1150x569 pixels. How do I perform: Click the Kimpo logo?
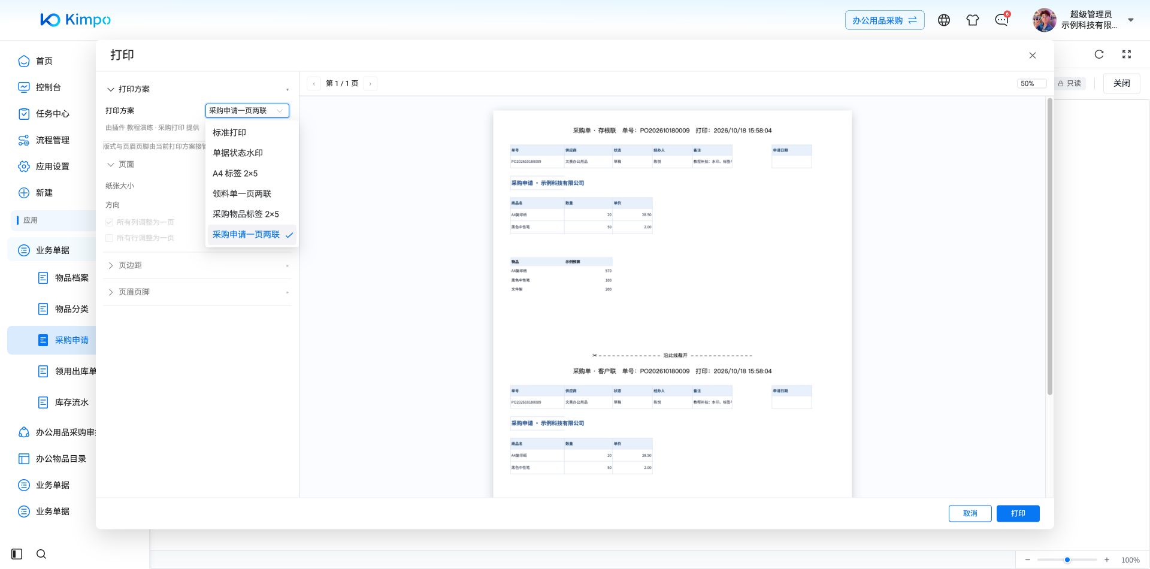click(x=75, y=20)
